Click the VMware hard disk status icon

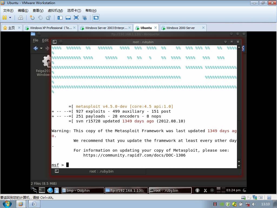click(x=243, y=197)
